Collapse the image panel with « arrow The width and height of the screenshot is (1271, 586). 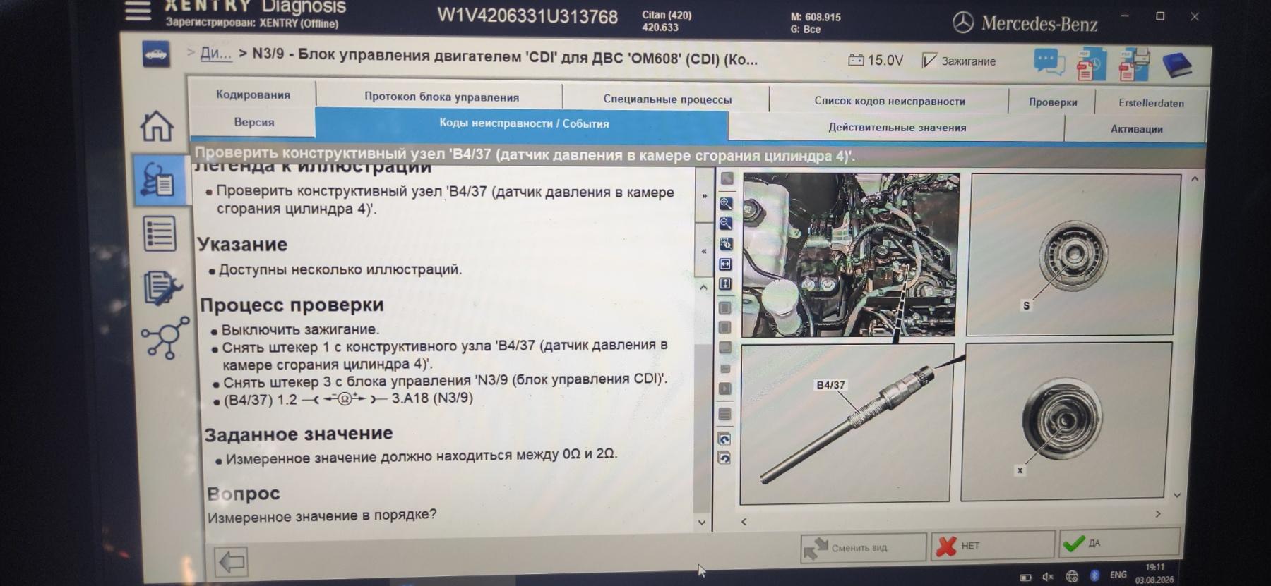pyautogui.click(x=704, y=250)
